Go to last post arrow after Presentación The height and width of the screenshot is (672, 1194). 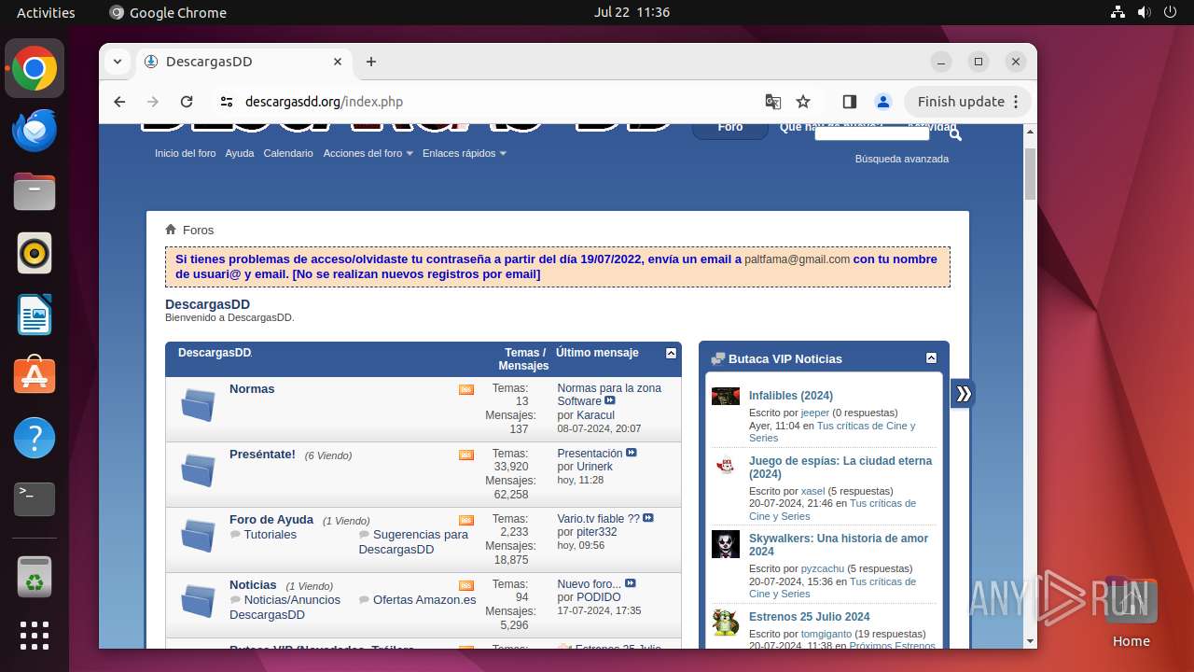[632, 453]
